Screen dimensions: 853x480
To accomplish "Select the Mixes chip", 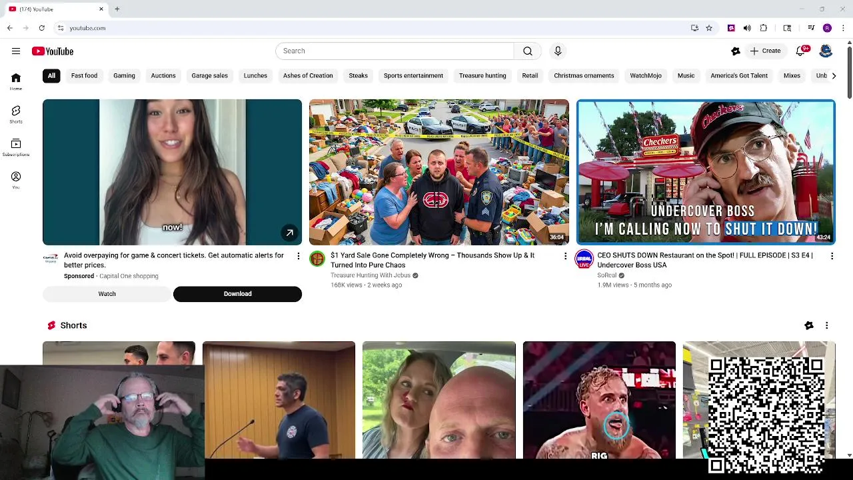I will tap(792, 76).
